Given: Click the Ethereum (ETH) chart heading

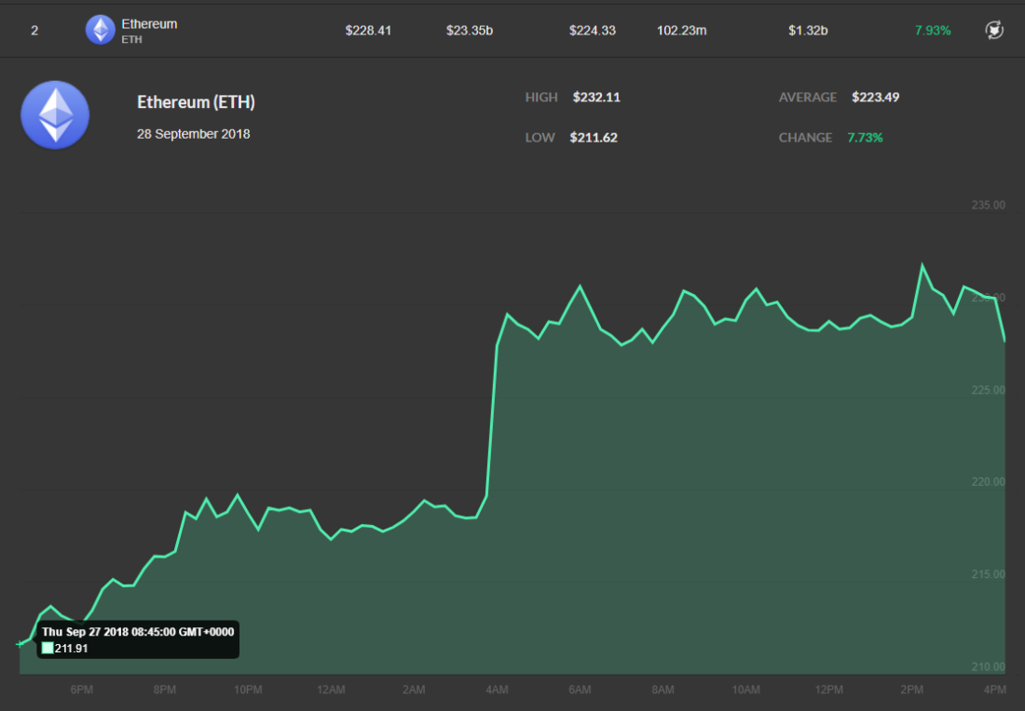Looking at the screenshot, I should 196,101.
